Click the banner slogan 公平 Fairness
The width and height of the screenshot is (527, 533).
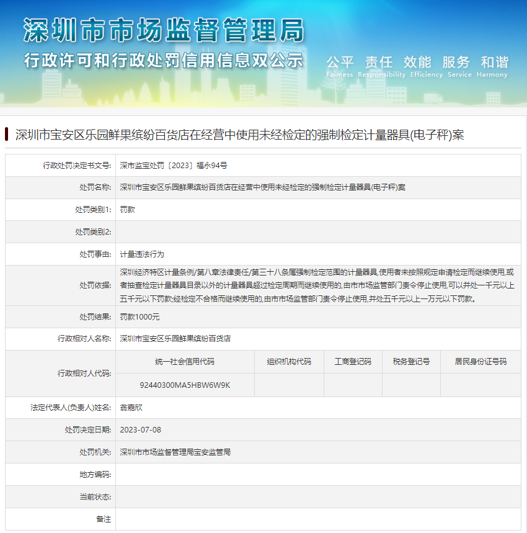[x=340, y=66]
